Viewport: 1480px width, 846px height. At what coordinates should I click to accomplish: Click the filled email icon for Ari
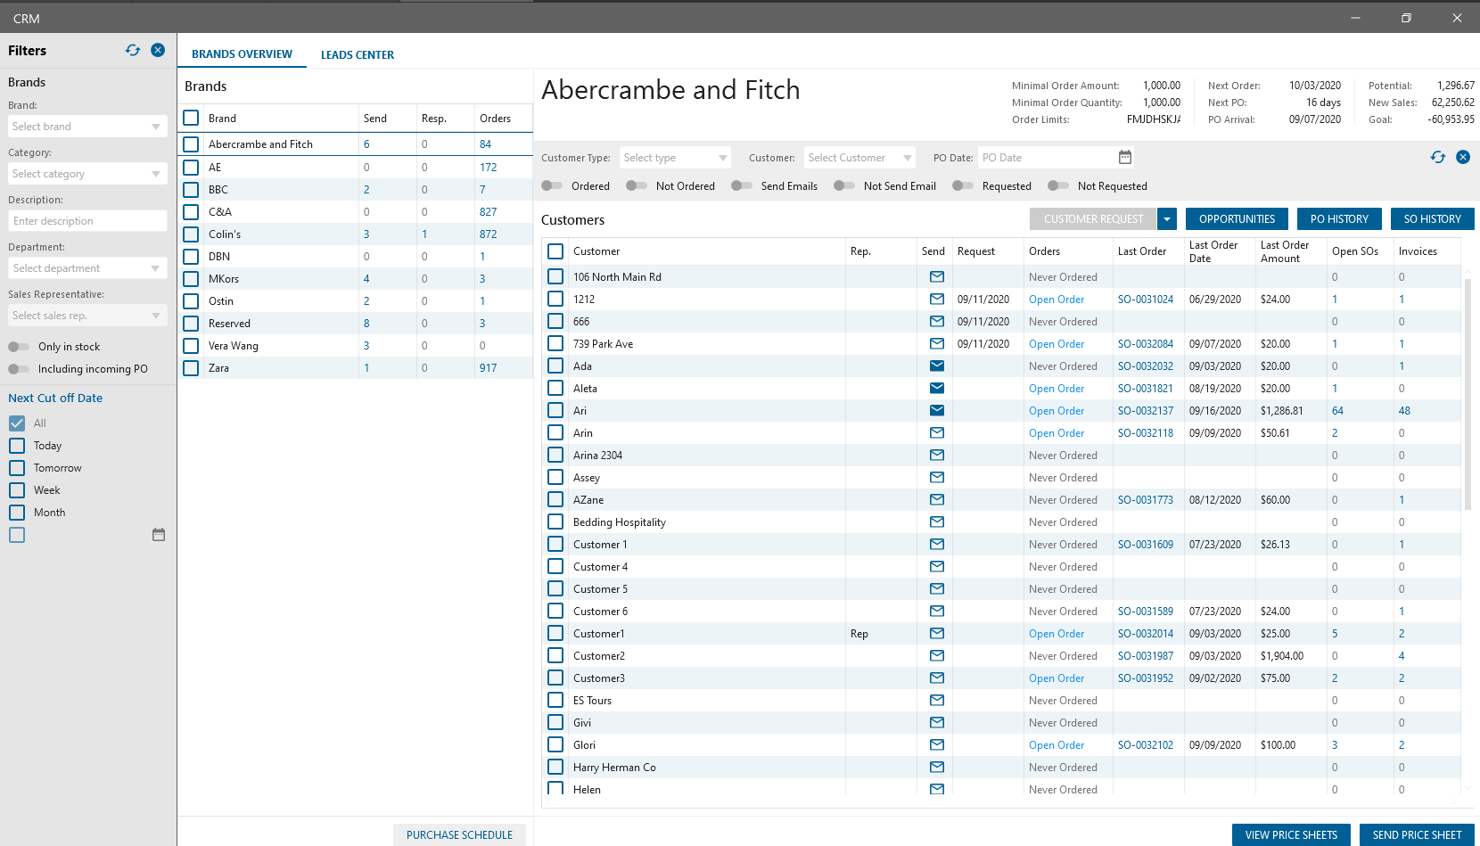[x=937, y=411]
